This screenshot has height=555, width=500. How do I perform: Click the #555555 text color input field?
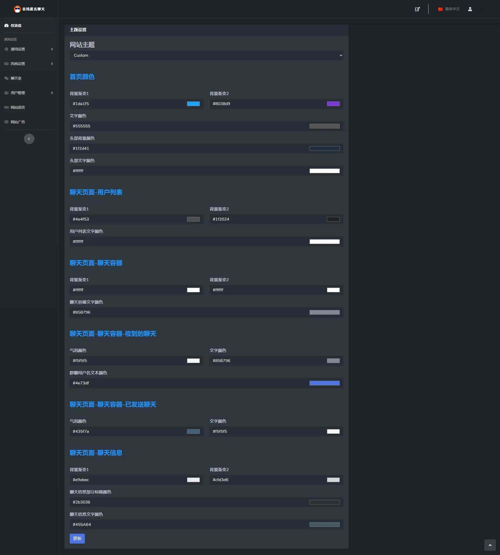[187, 126]
